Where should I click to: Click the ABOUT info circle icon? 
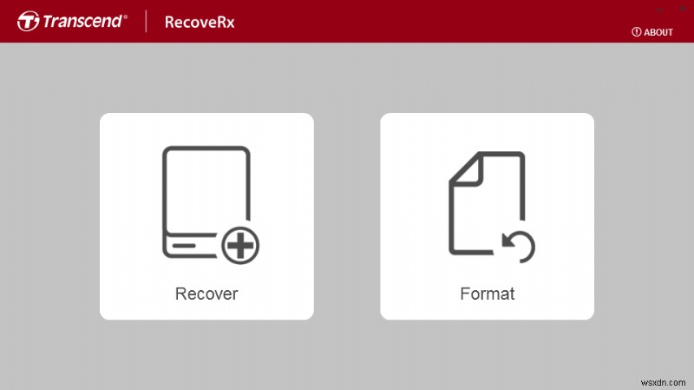636,32
